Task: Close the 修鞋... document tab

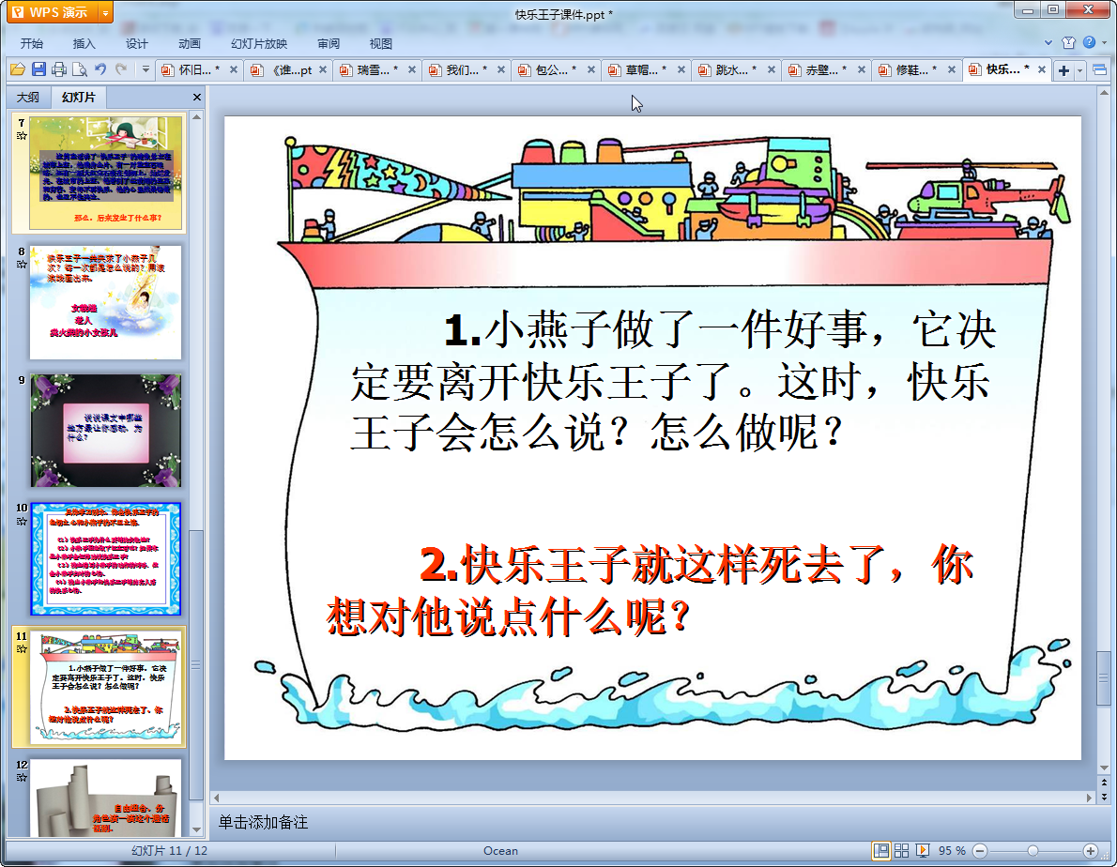Action: pyautogui.click(x=952, y=69)
